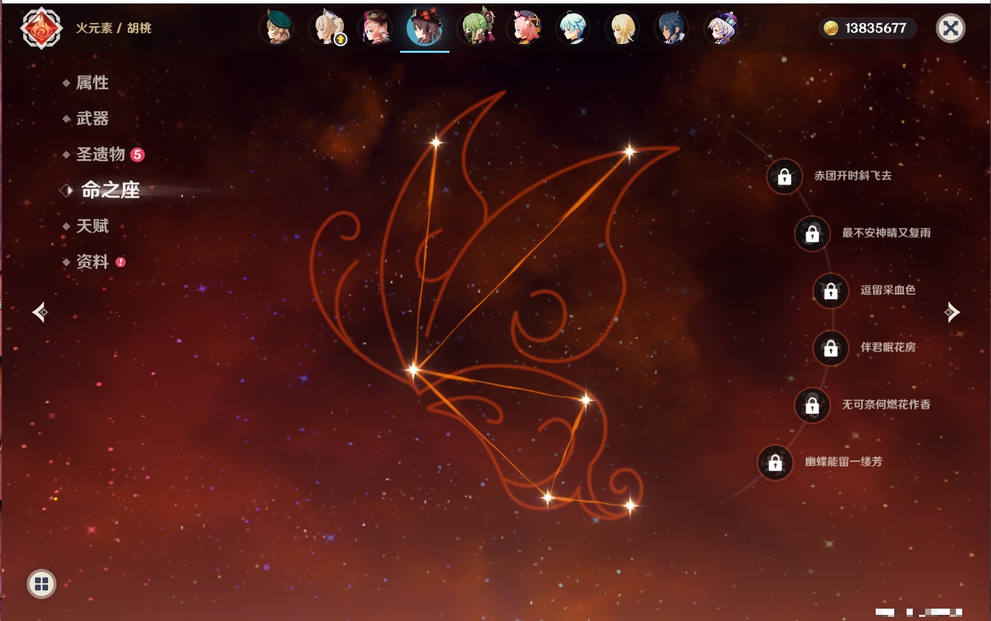991x621 pixels.
Task: Open the grid menu icon at bottom left
Action: point(41,584)
